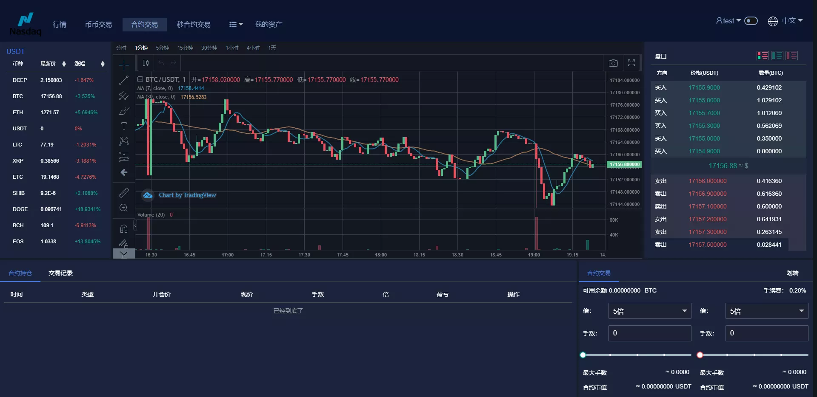Select the trend line drawing tool
Screen dimensions: 817x397
[124, 80]
